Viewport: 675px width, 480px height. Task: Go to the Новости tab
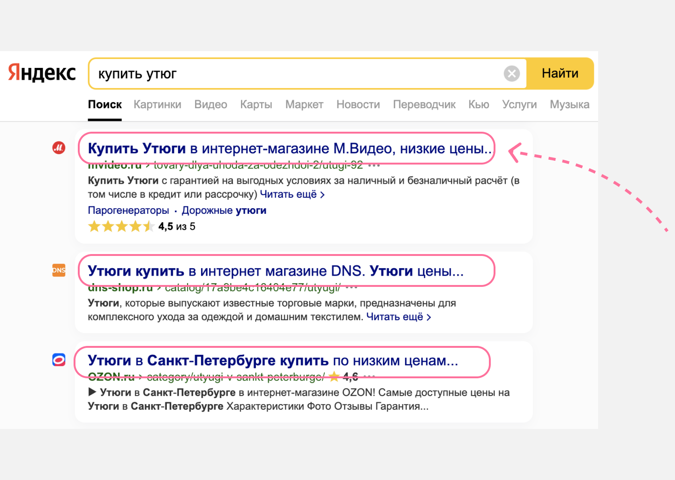tap(358, 105)
